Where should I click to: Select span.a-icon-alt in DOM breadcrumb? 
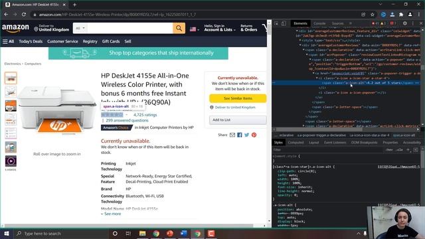point(404,135)
